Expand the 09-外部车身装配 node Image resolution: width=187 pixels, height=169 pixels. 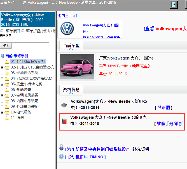click(2, 107)
